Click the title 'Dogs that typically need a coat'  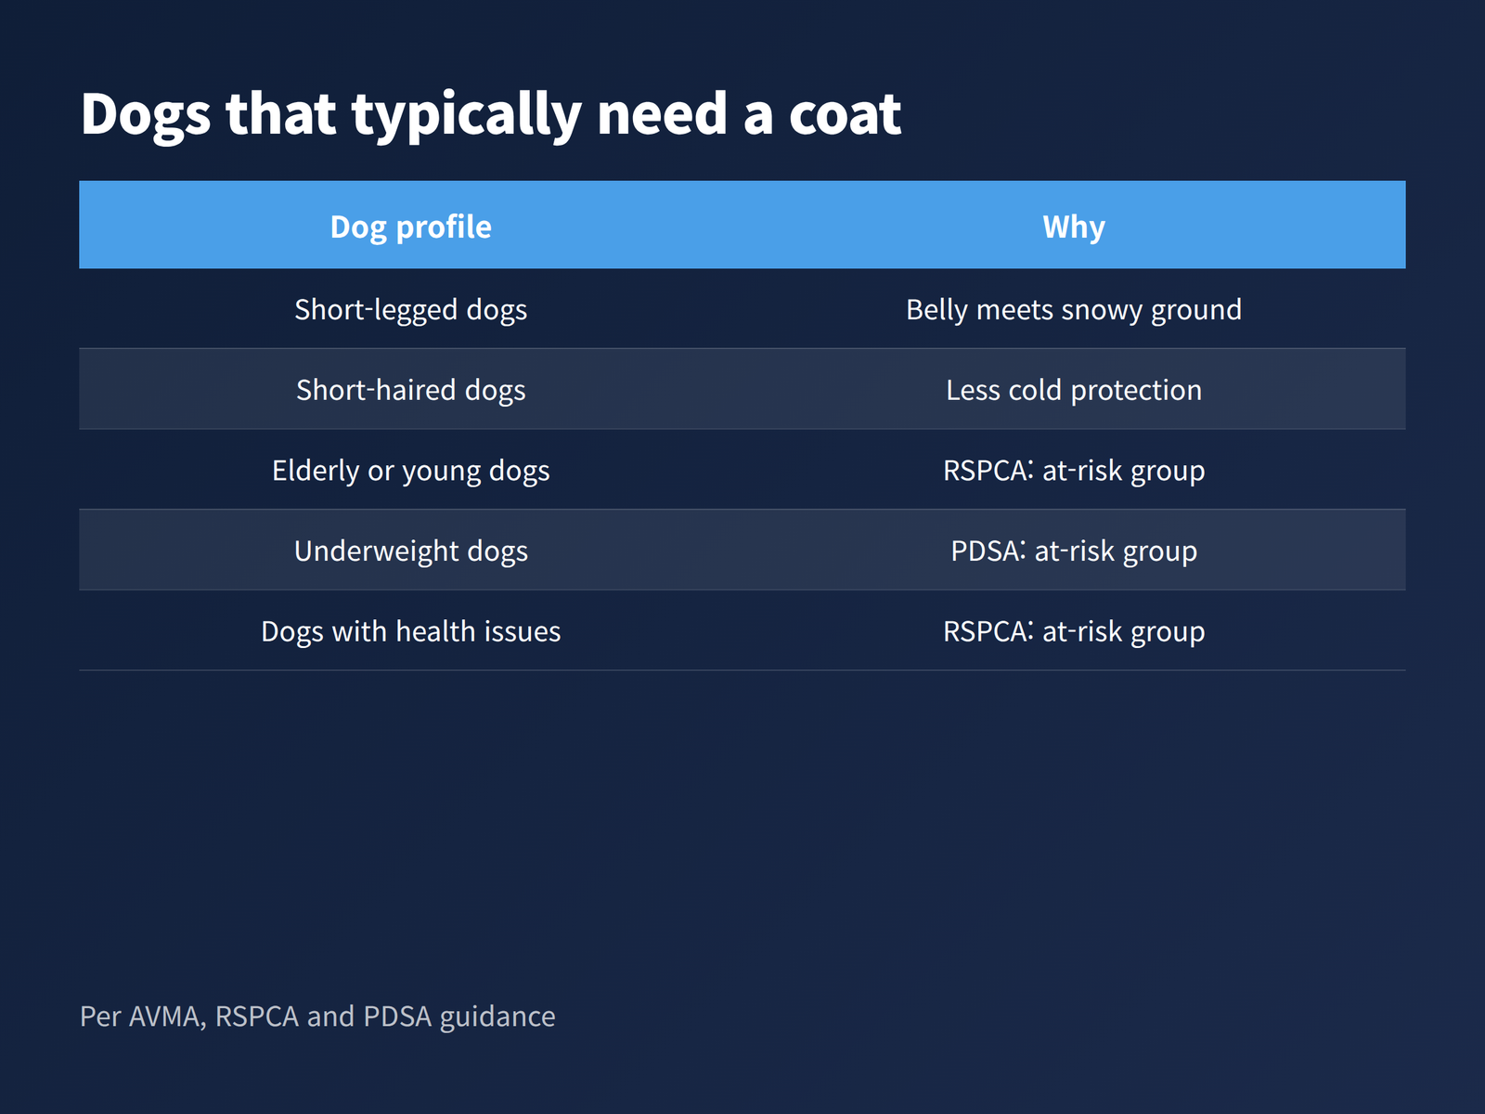tap(491, 115)
